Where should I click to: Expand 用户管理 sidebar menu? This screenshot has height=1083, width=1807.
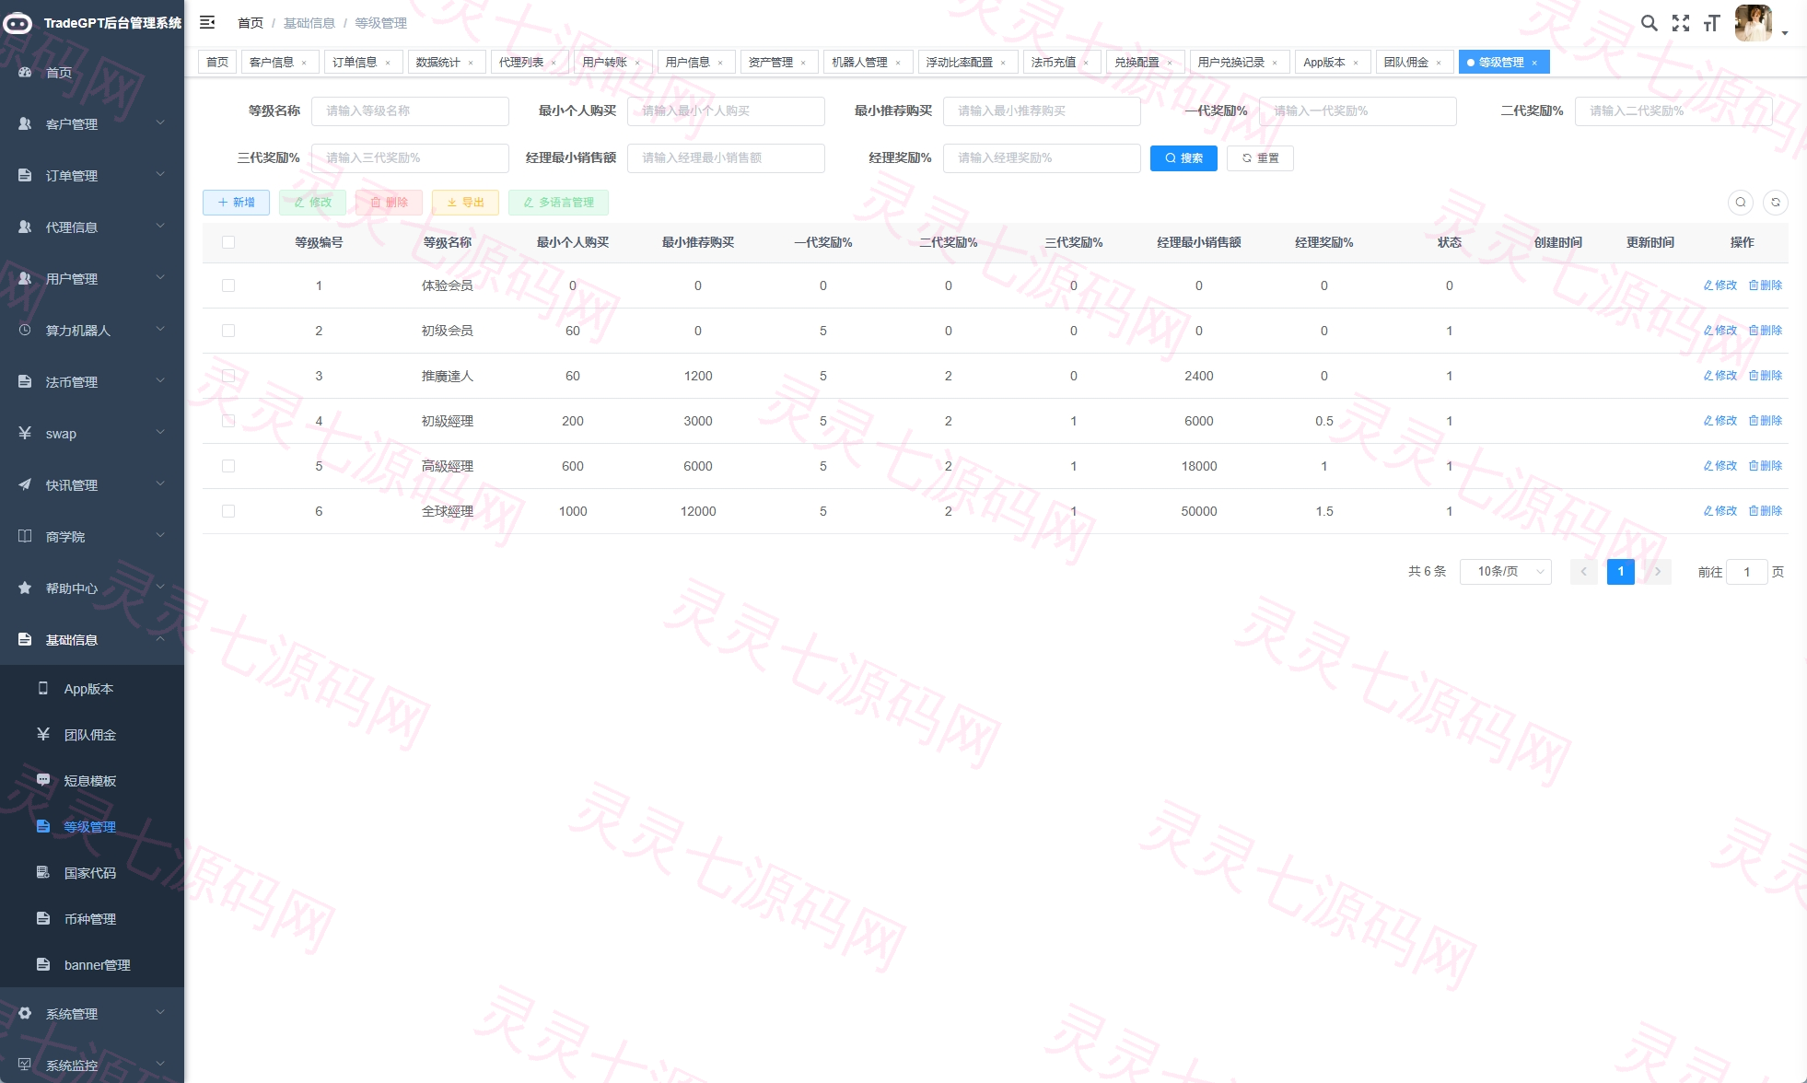[92, 279]
